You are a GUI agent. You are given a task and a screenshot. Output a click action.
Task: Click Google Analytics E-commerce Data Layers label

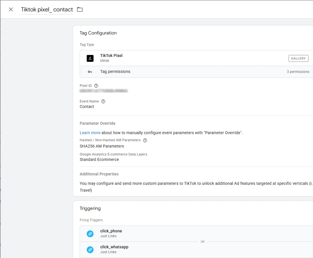pos(113,154)
